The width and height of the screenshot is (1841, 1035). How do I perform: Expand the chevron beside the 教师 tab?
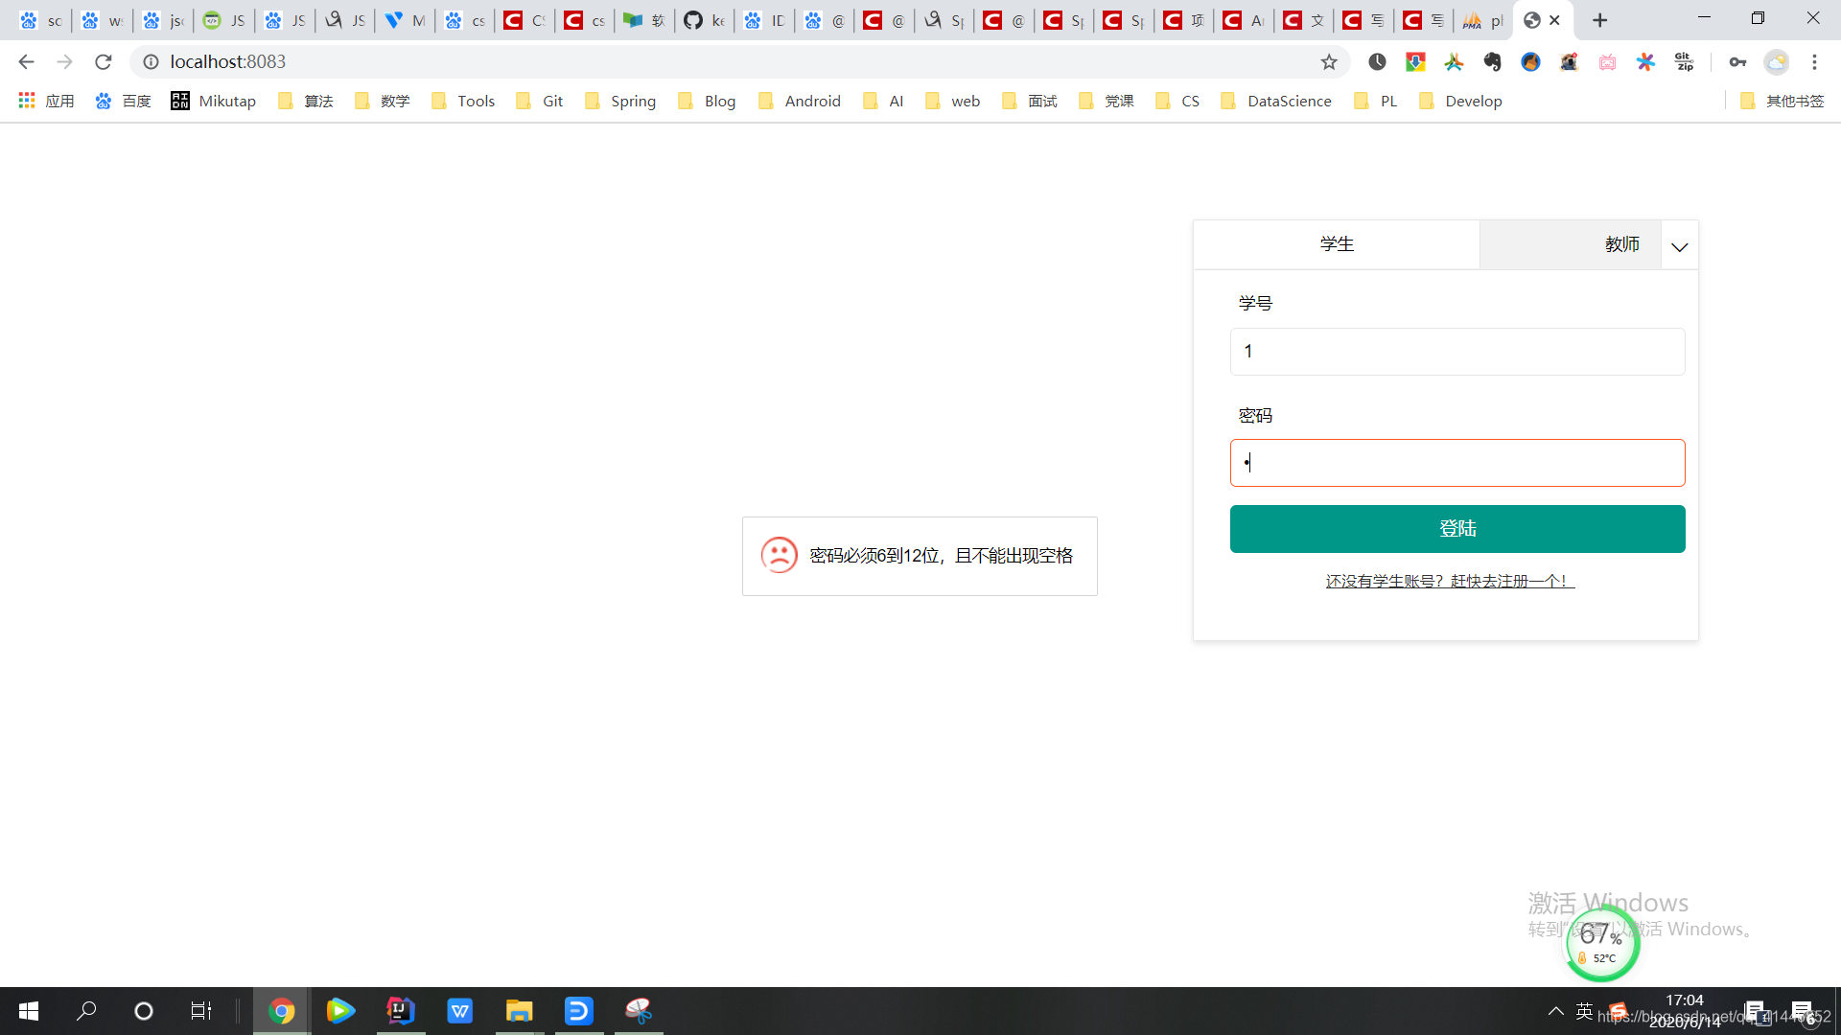pyautogui.click(x=1679, y=246)
